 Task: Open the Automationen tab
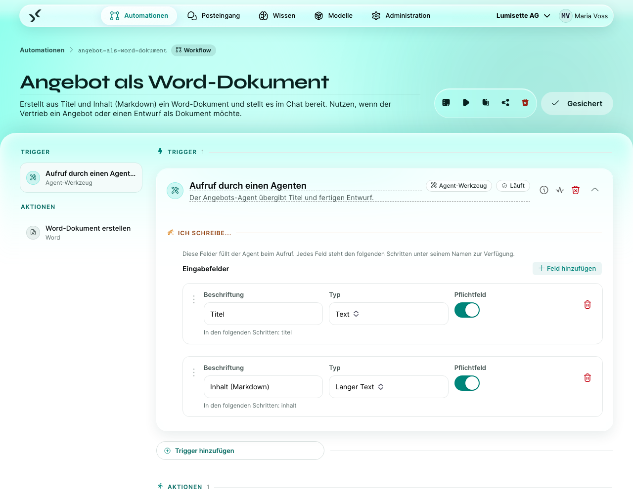[x=139, y=16]
